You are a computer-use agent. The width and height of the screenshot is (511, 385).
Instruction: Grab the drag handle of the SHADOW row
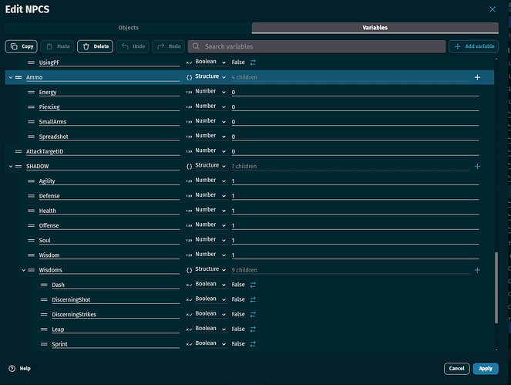point(18,166)
